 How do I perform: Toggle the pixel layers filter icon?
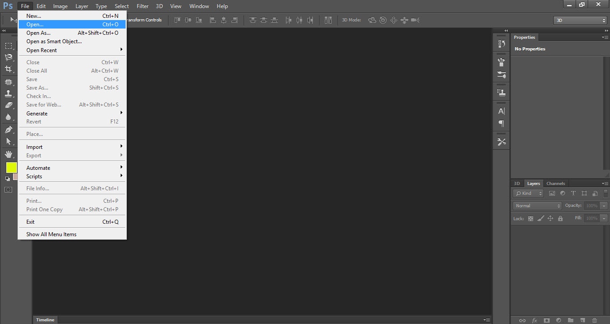(x=552, y=193)
